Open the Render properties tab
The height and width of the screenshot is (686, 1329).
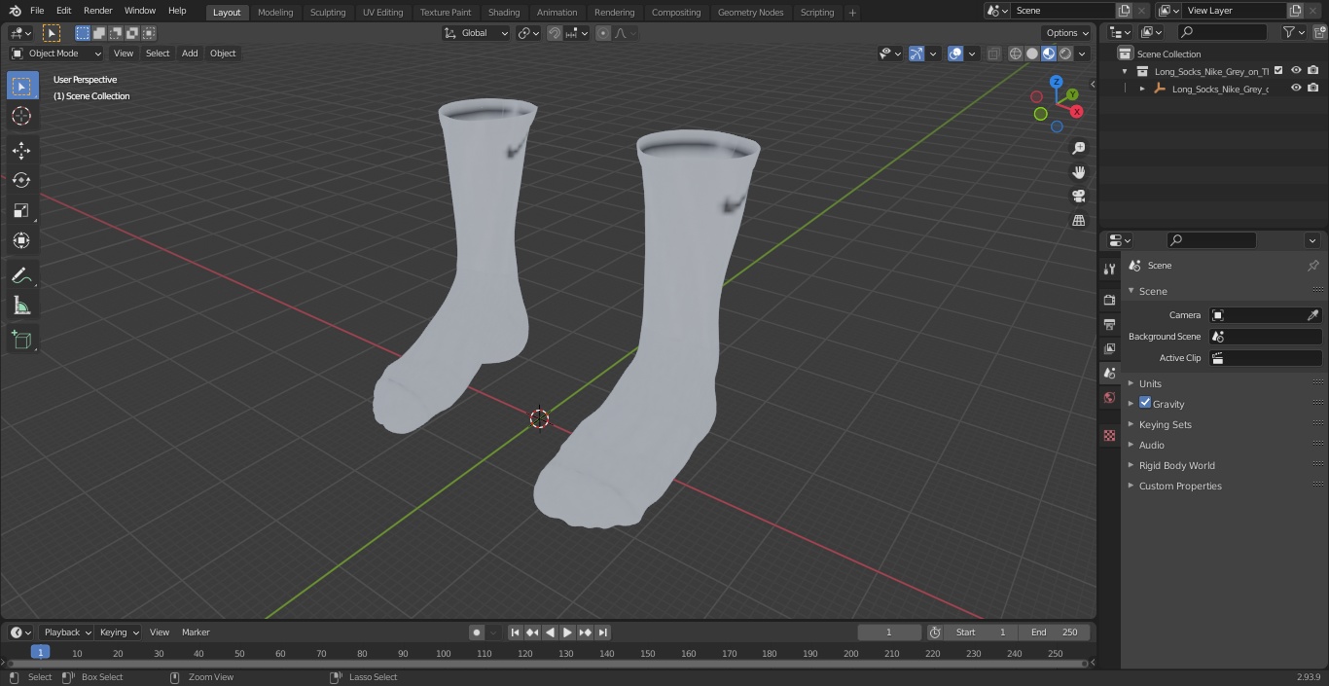coord(1109,300)
